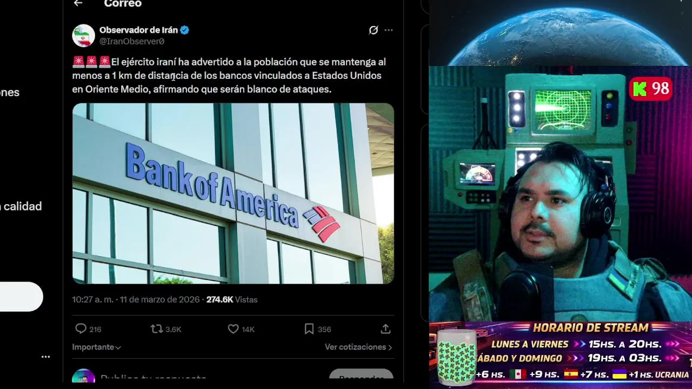The width and height of the screenshot is (692, 389).
Task: Open the three-dot post options menu
Action: [x=389, y=30]
